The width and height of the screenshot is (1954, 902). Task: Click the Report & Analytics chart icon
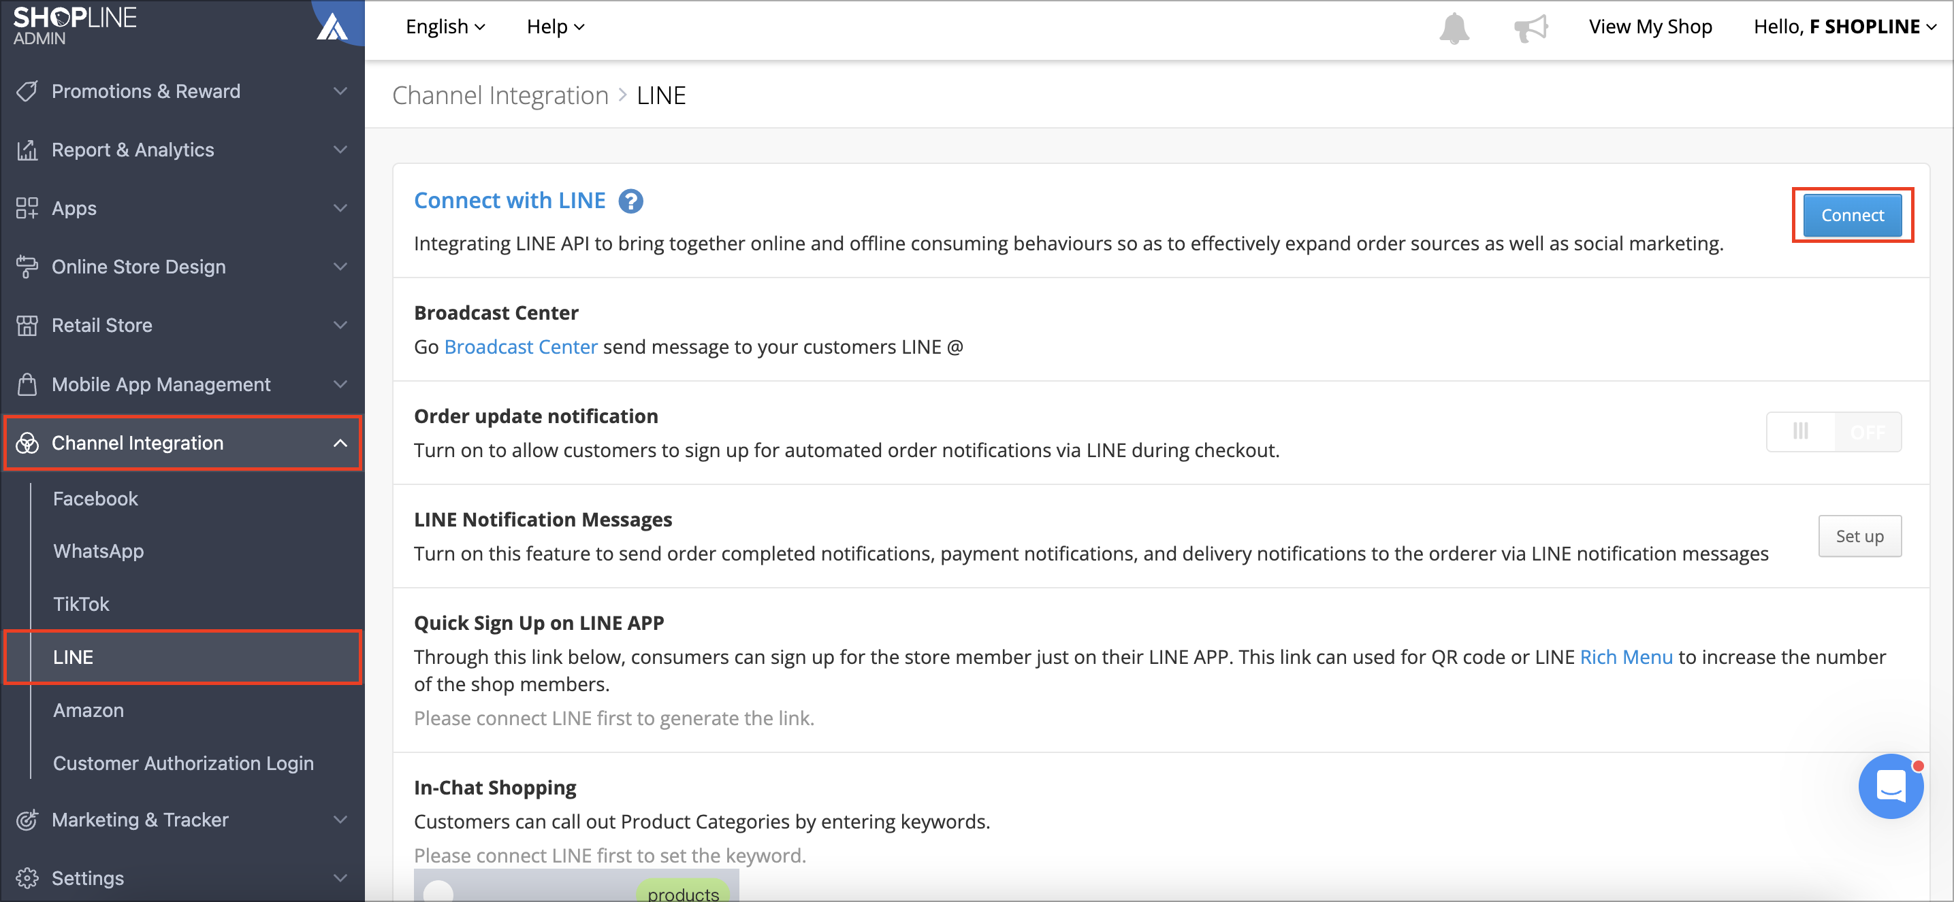pos(27,150)
